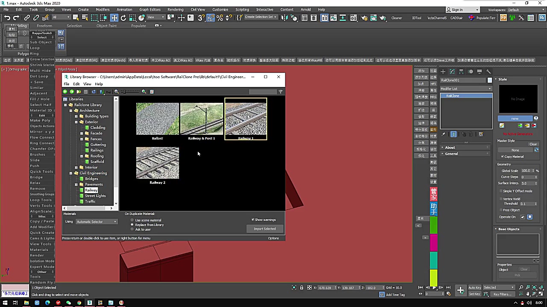Image resolution: width=547 pixels, height=307 pixels.
Task: Enable the Vertex Weld checkbox
Action: point(501,199)
